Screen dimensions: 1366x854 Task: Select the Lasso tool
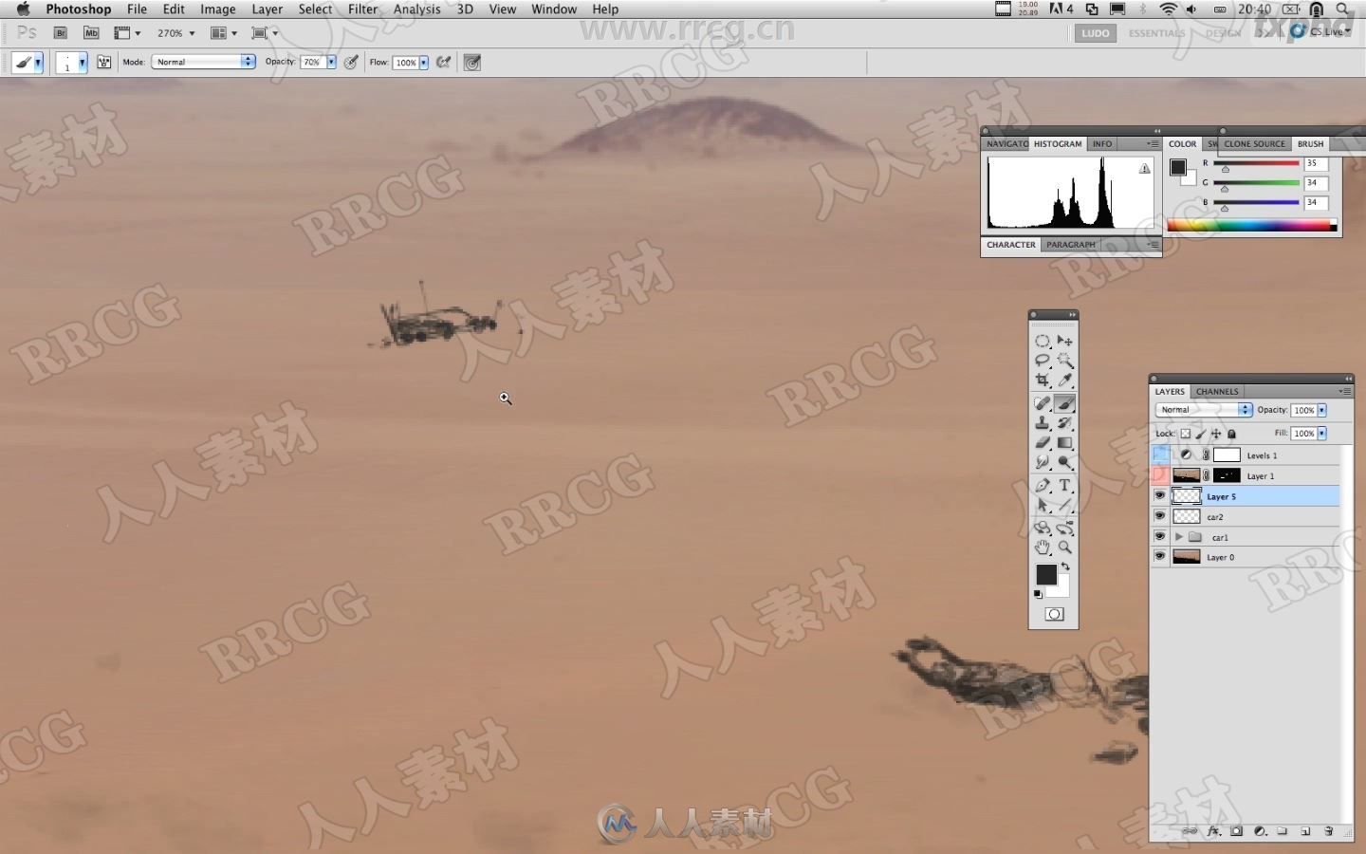point(1043,361)
